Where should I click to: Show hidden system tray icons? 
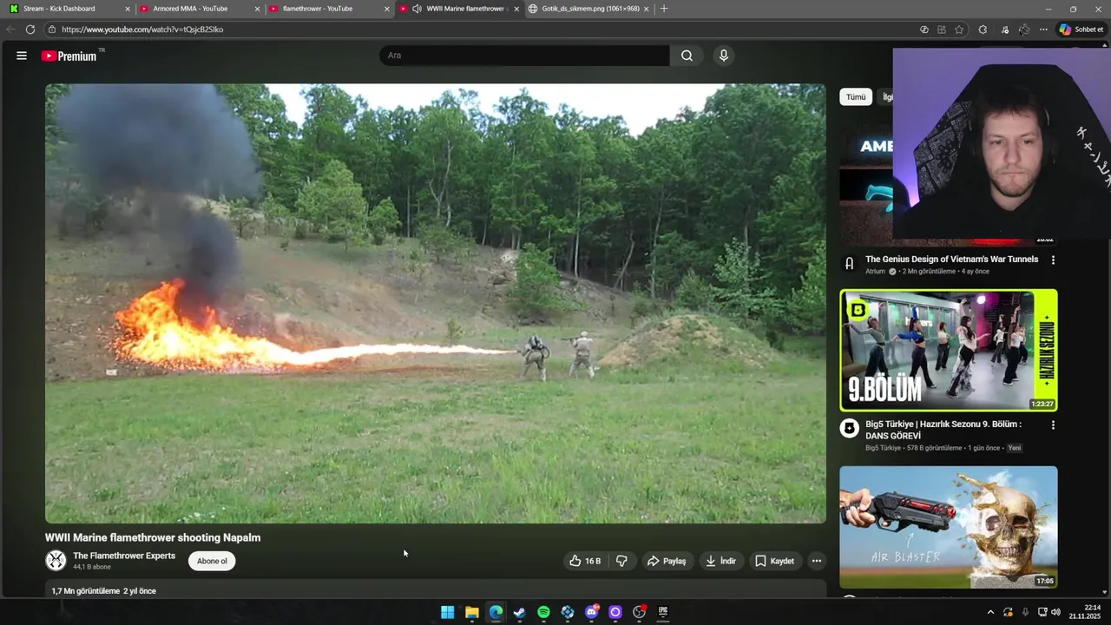[x=990, y=612]
